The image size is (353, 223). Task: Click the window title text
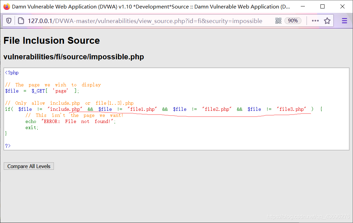(151, 6)
